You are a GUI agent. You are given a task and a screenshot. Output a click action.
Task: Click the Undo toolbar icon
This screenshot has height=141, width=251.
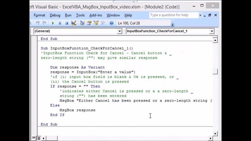click(x=38, y=23)
